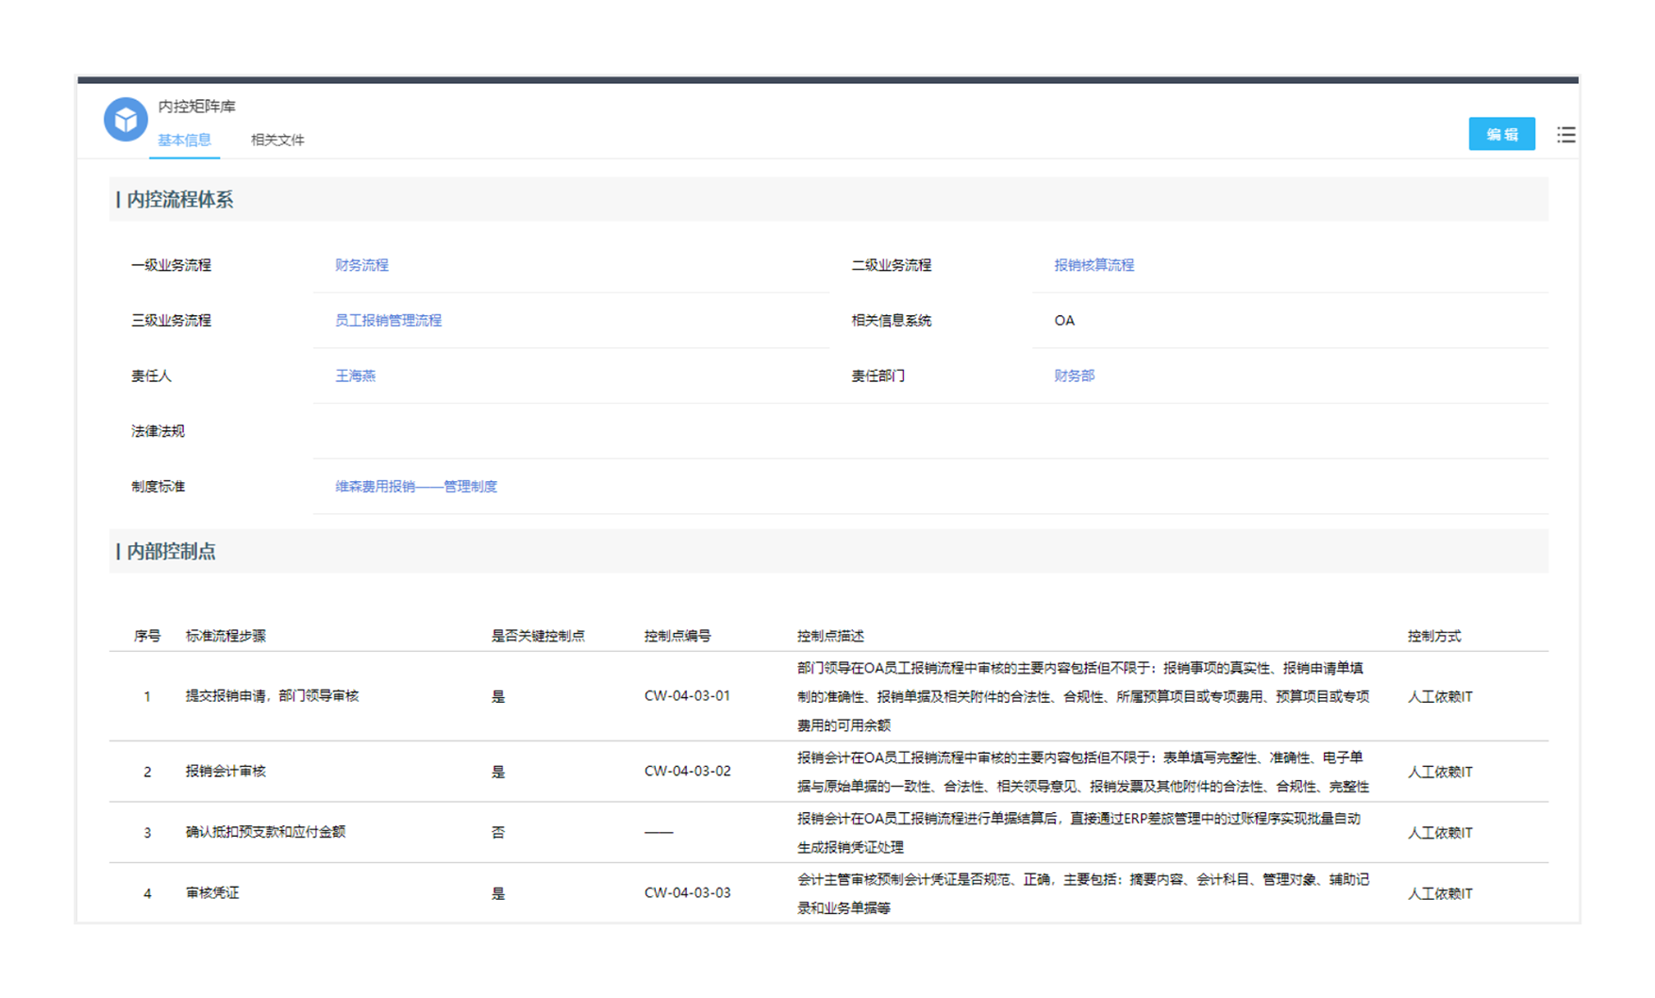The width and height of the screenshot is (1655, 998).
Task: Switch to the 相关文件 tab
Action: coord(277,140)
